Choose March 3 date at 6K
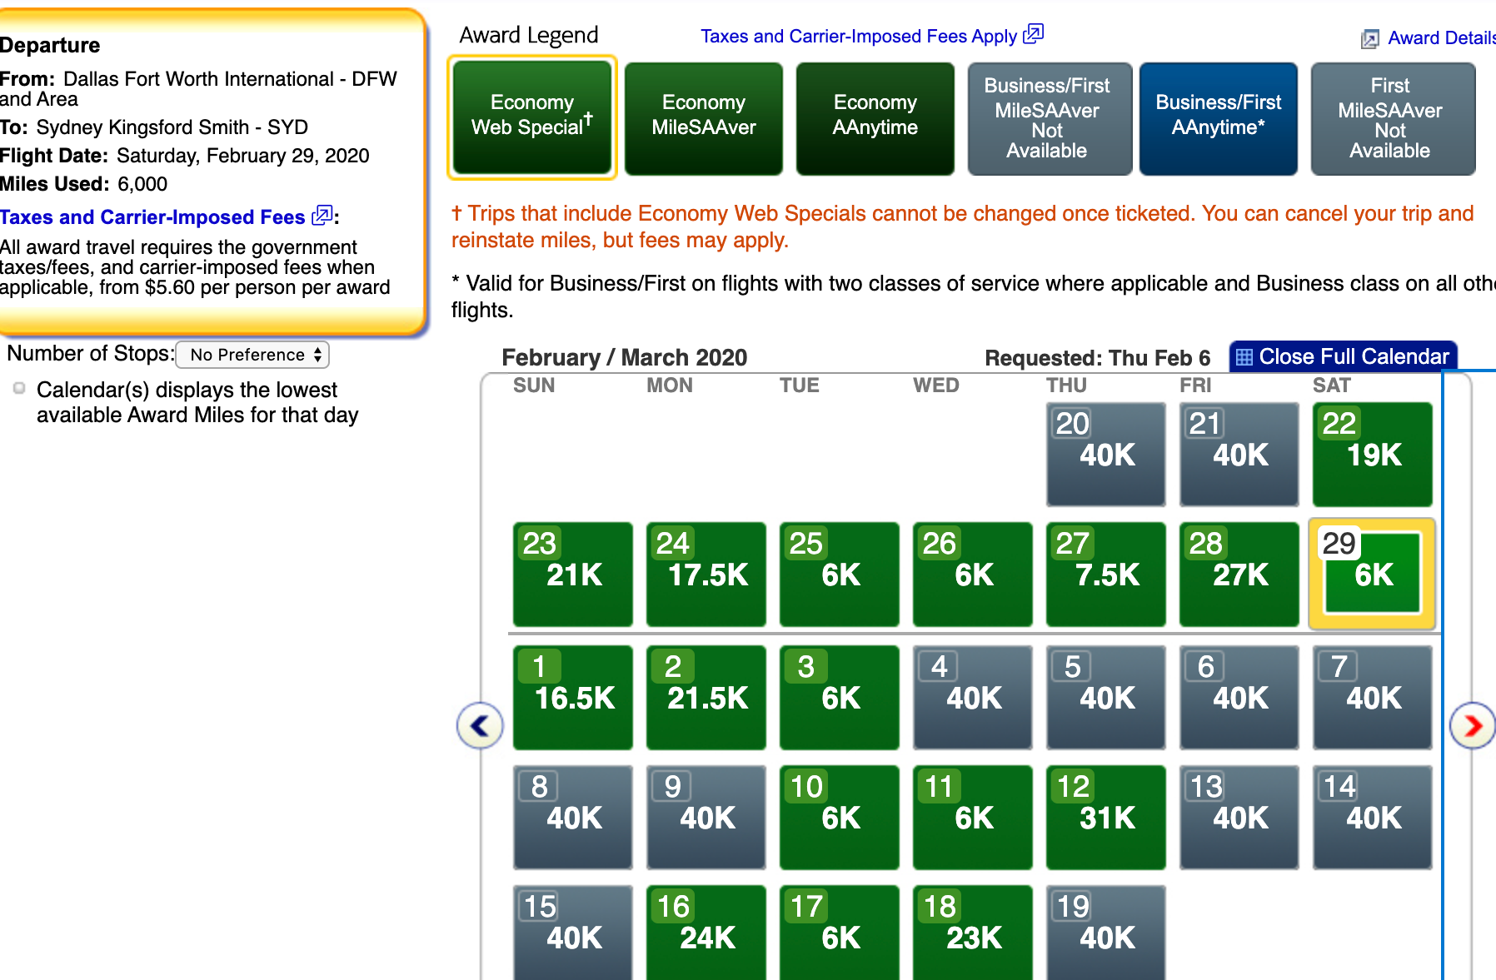Viewport: 1496px width, 980px height. click(839, 698)
